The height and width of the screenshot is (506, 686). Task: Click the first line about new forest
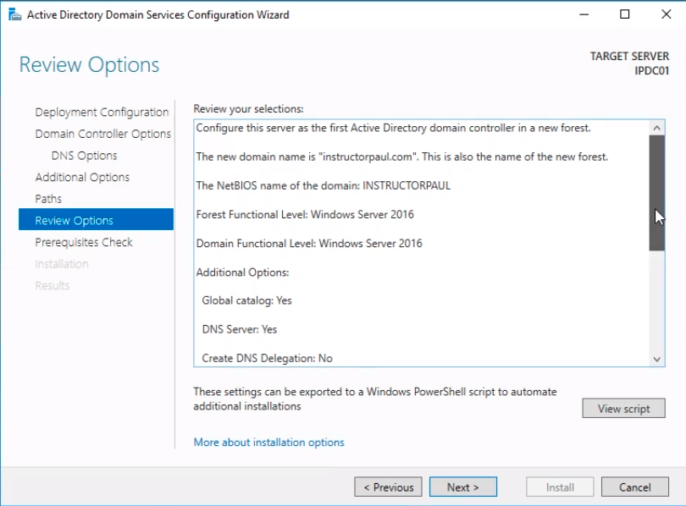point(393,128)
